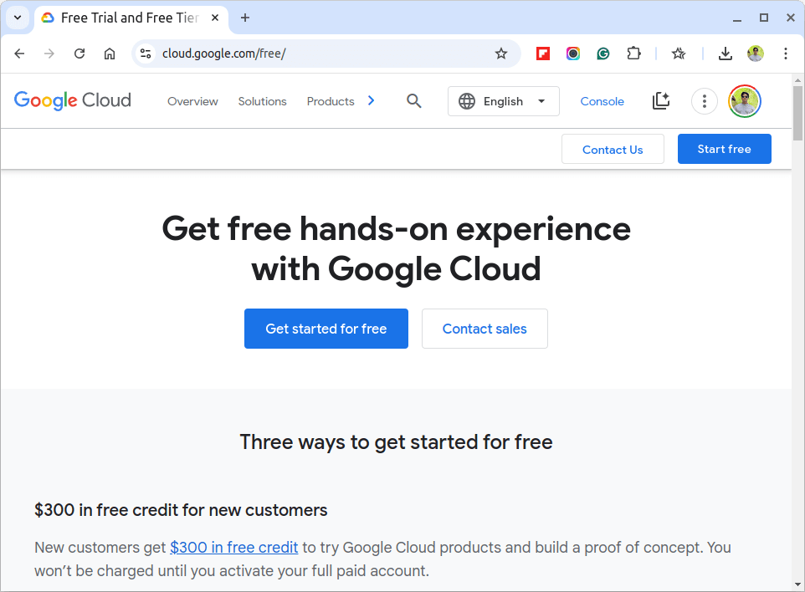Open the English language dropdown
Image resolution: width=805 pixels, height=592 pixels.
coord(503,101)
